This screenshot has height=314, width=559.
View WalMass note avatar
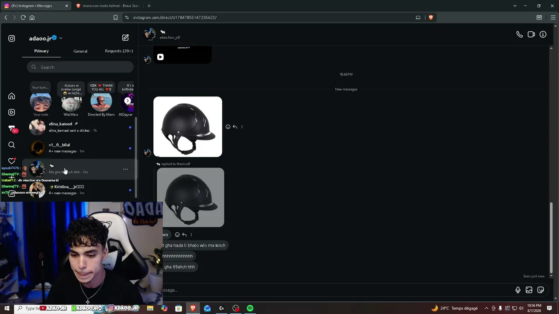71,102
